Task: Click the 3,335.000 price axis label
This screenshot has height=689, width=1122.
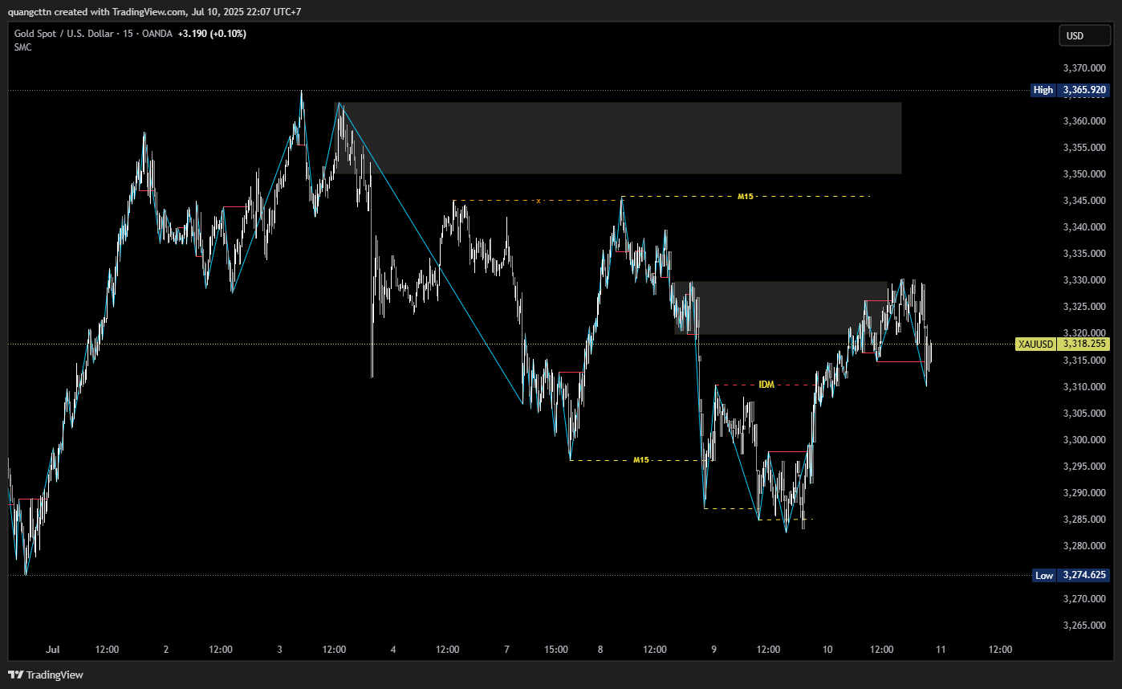Action: pyautogui.click(x=1085, y=254)
